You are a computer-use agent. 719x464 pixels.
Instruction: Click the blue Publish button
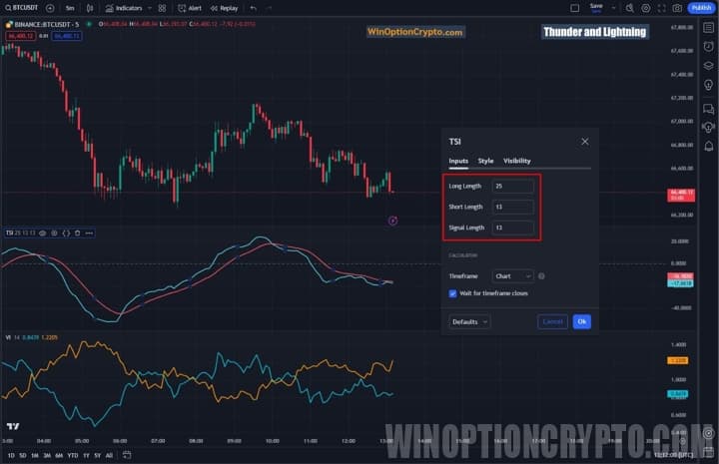[x=700, y=7]
